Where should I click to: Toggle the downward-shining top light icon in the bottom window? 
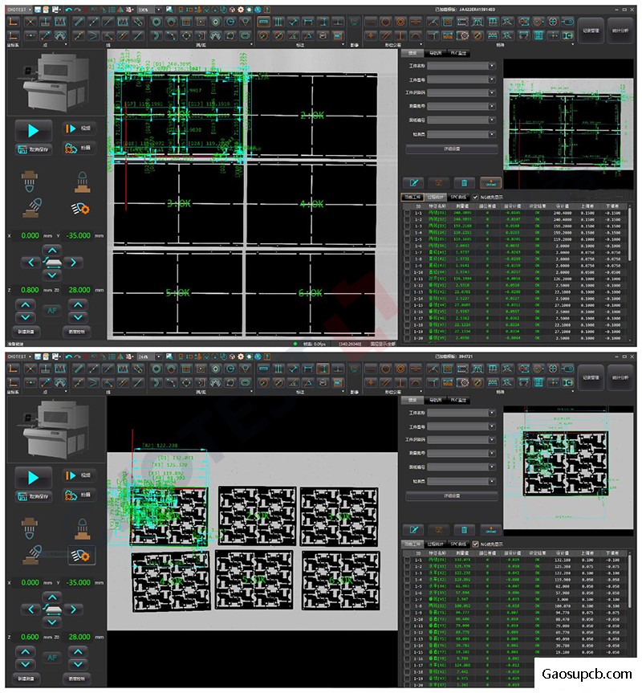pos(30,528)
